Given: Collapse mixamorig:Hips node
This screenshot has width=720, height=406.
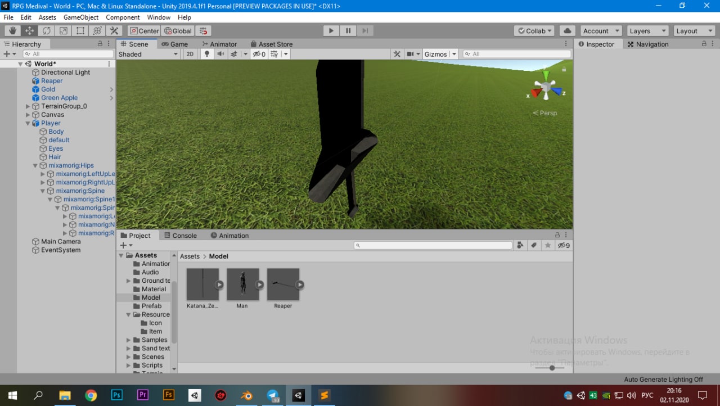Looking at the screenshot, I should click(35, 165).
